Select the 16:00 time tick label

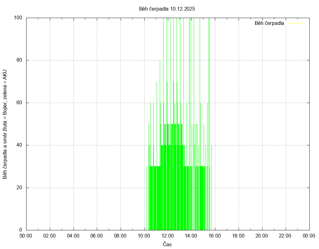[x=215, y=236]
